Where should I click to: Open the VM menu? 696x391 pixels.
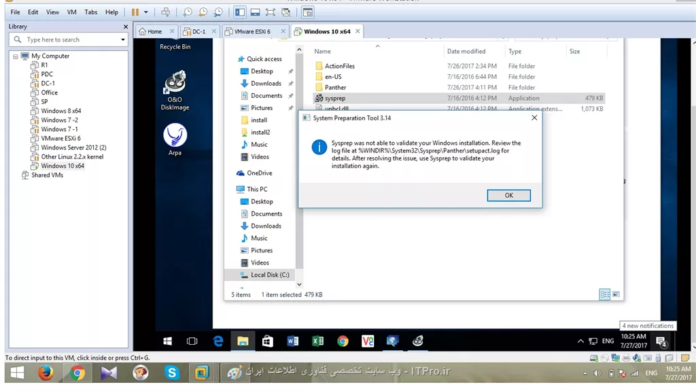pos(71,12)
